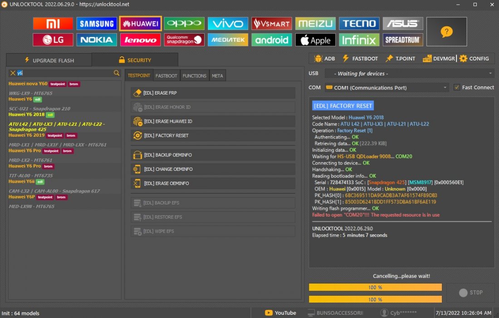Click the Elapsed time 5 minutes 7 seconds text
The height and width of the screenshot is (318, 499).
point(349,235)
